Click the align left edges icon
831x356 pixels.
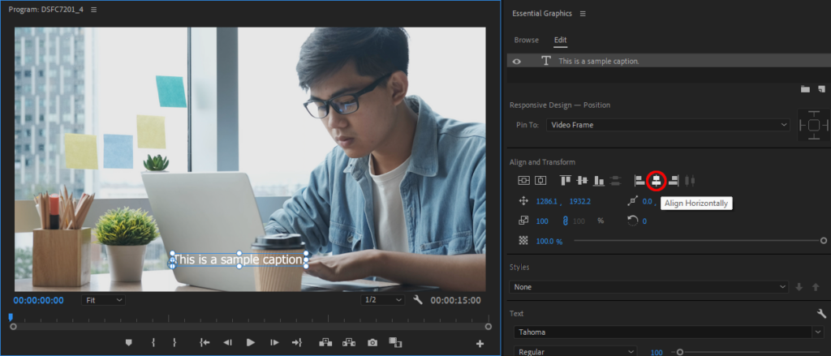point(639,180)
